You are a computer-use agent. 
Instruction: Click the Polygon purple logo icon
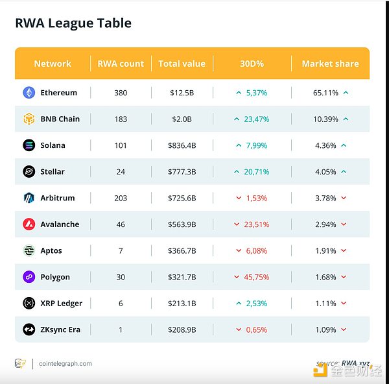point(29,277)
